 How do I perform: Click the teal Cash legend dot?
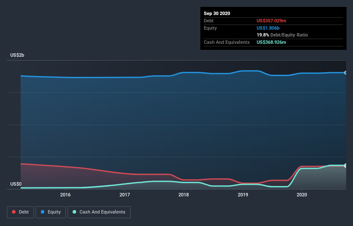(x=74, y=212)
